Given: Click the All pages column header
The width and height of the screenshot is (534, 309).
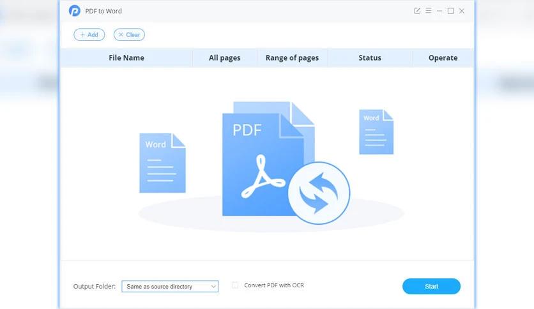Looking at the screenshot, I should pyautogui.click(x=224, y=58).
